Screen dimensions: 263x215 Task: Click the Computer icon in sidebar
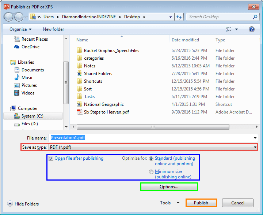13,108
